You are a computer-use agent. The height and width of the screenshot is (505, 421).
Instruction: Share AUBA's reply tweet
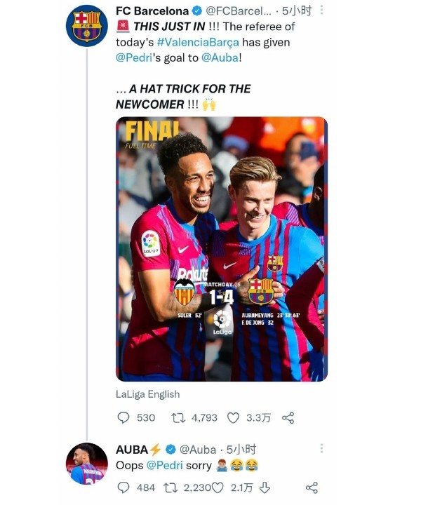click(x=312, y=487)
